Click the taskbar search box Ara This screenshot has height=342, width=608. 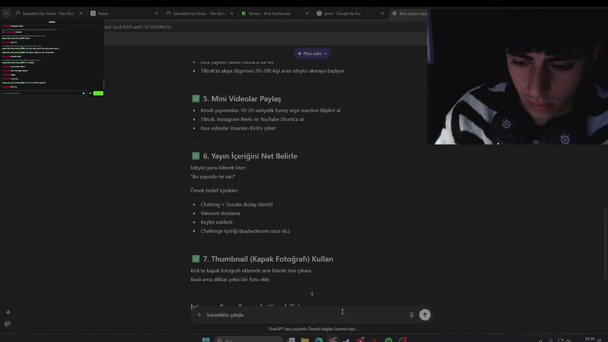(248, 340)
